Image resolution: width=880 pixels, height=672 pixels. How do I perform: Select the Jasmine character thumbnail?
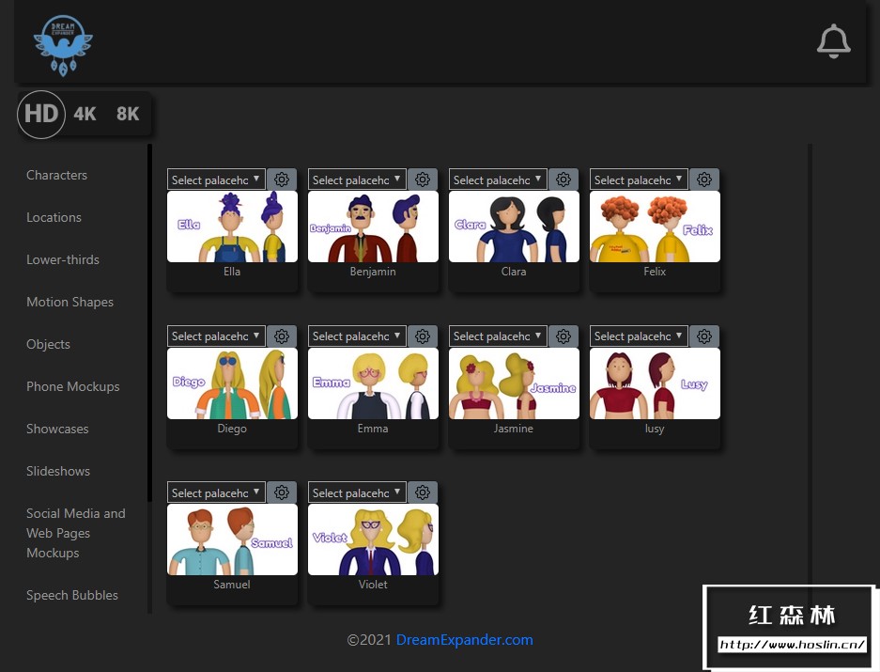514,383
